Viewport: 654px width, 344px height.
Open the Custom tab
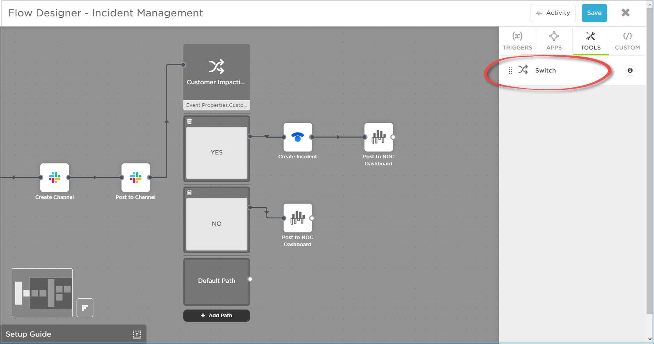pos(627,41)
